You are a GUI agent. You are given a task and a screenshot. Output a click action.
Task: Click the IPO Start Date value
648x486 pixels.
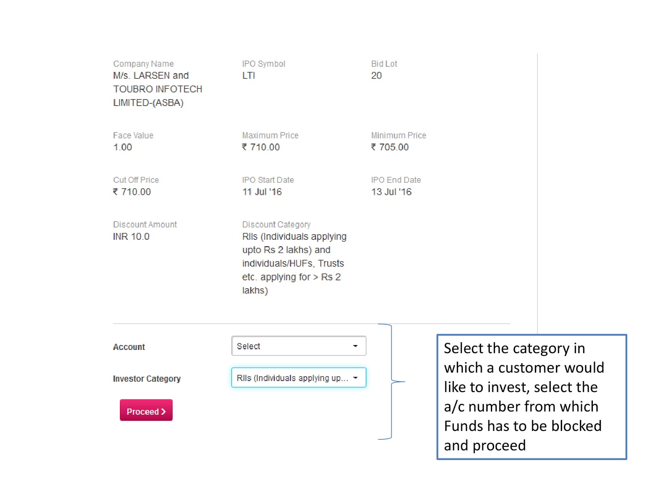coord(262,192)
